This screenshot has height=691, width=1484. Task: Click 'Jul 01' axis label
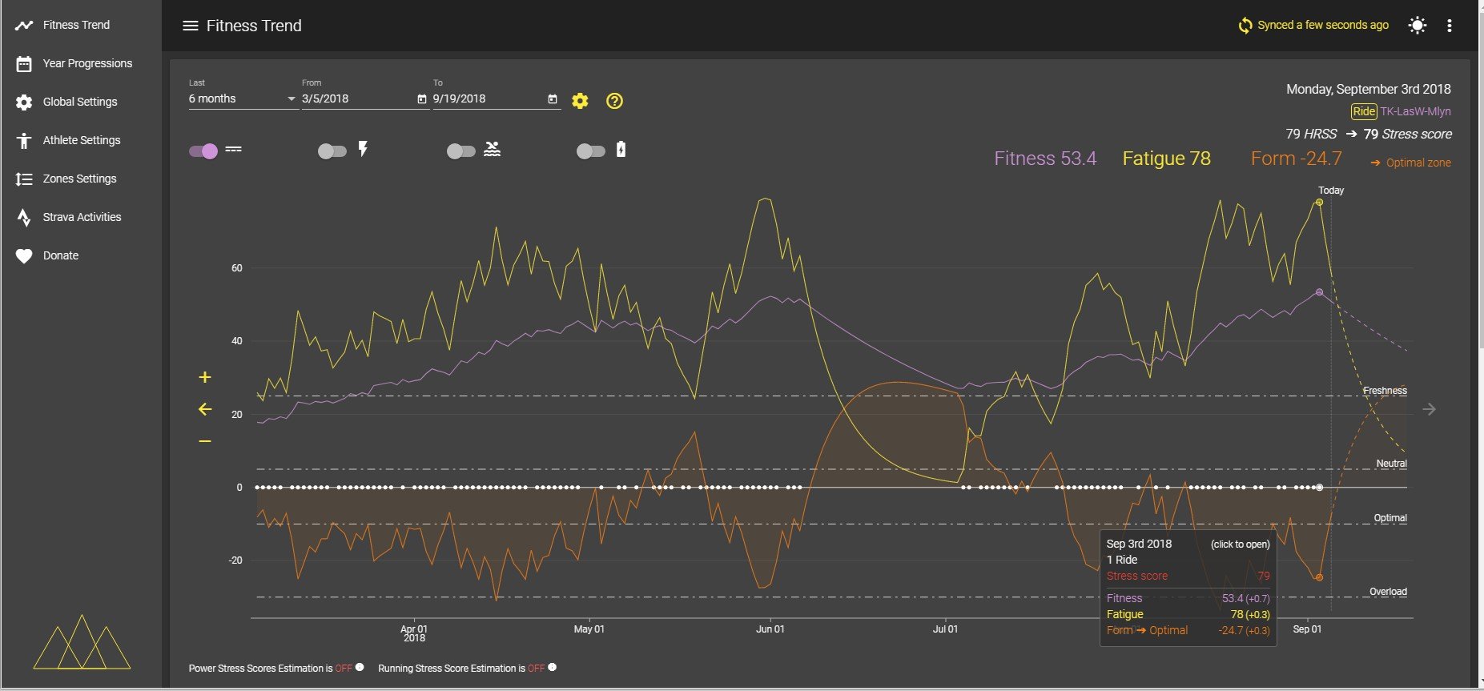[945, 629]
